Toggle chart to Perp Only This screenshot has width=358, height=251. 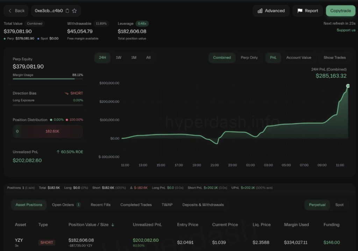[x=249, y=58]
